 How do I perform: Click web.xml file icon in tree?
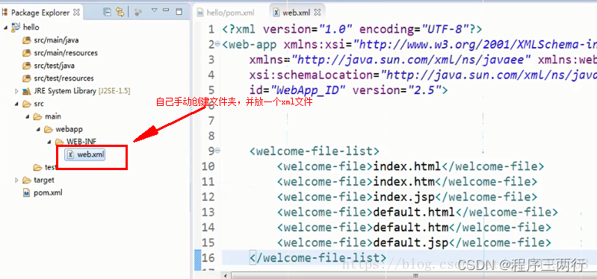coord(70,154)
